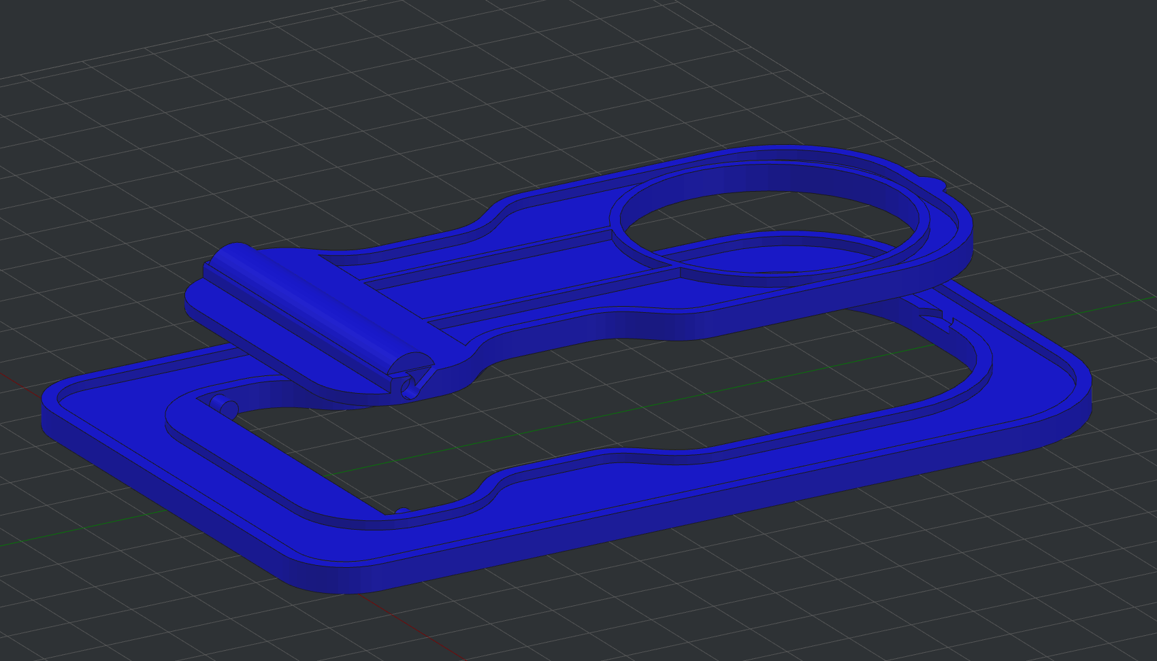The height and width of the screenshot is (661, 1157).
Task: Select the small bump on the lower inner edge
Action: point(402,511)
